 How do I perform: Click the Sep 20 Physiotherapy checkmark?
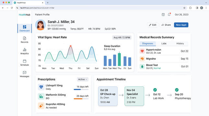[x=177, y=90]
